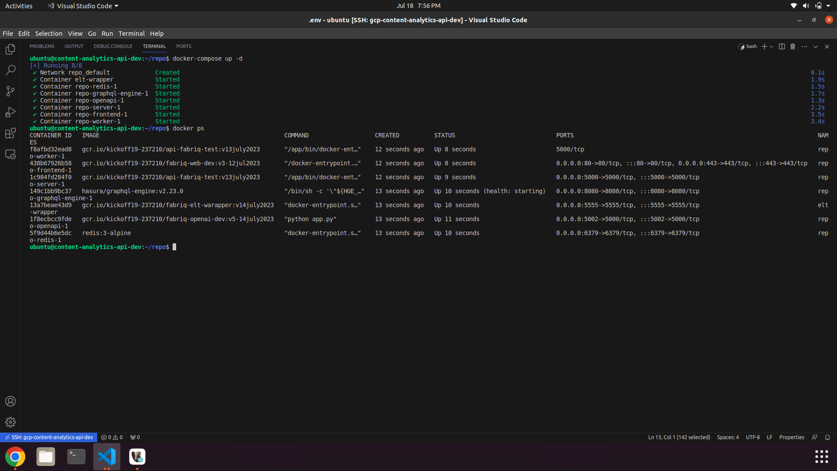
Task: Click the network Wi-Fi icon
Action: (794, 6)
